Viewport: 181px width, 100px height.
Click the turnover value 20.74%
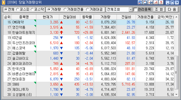click(149, 69)
